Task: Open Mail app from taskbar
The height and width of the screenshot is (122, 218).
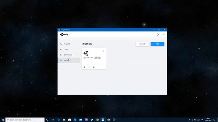Action: pos(81,120)
